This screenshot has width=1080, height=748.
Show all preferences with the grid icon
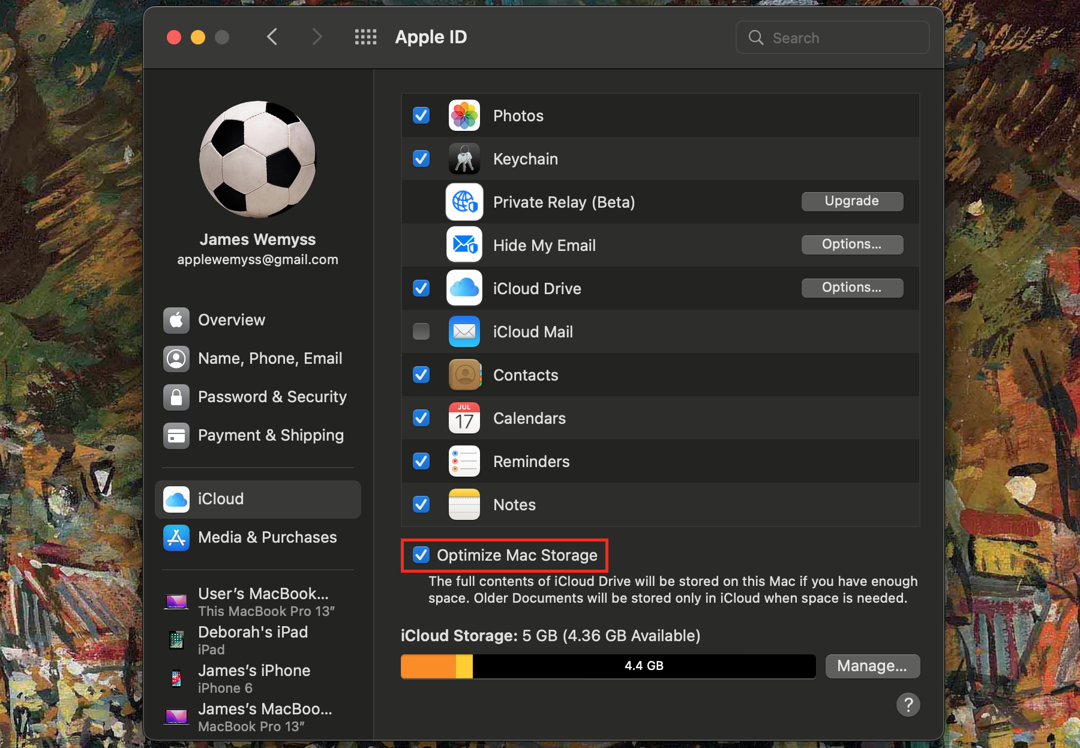coord(365,37)
